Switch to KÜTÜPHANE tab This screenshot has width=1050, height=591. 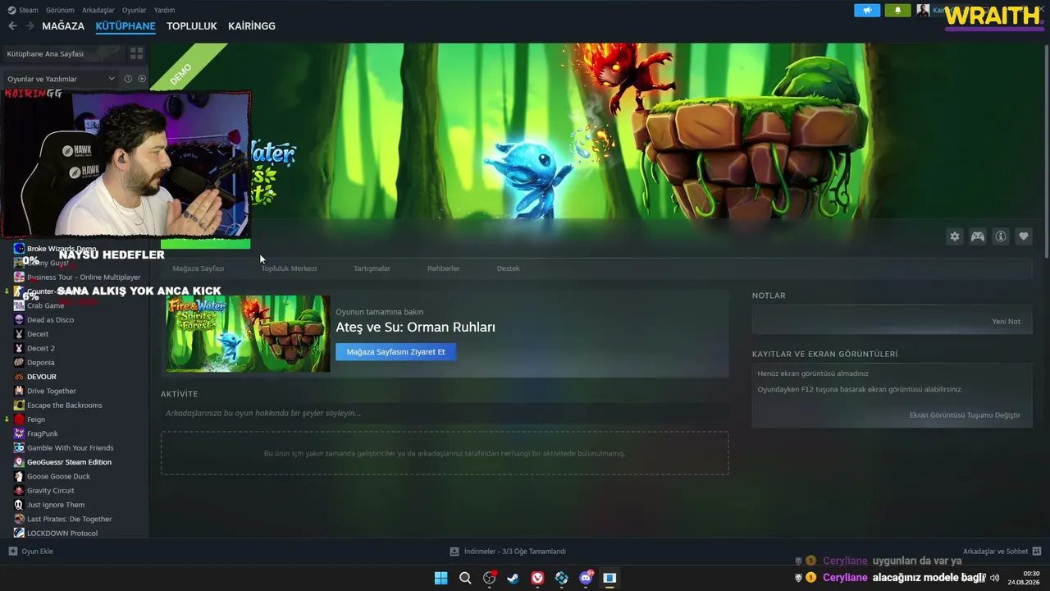(x=126, y=26)
